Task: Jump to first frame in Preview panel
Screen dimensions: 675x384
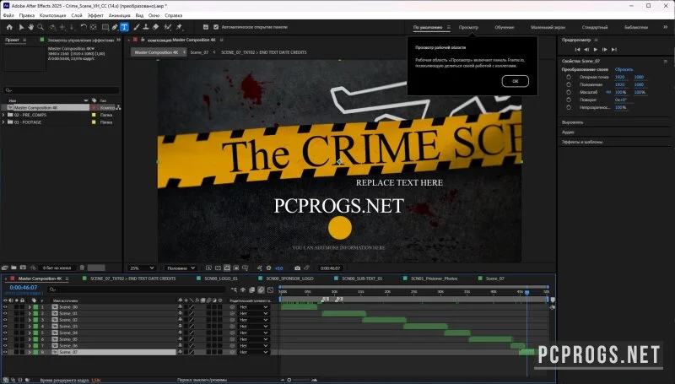Action: pos(577,50)
